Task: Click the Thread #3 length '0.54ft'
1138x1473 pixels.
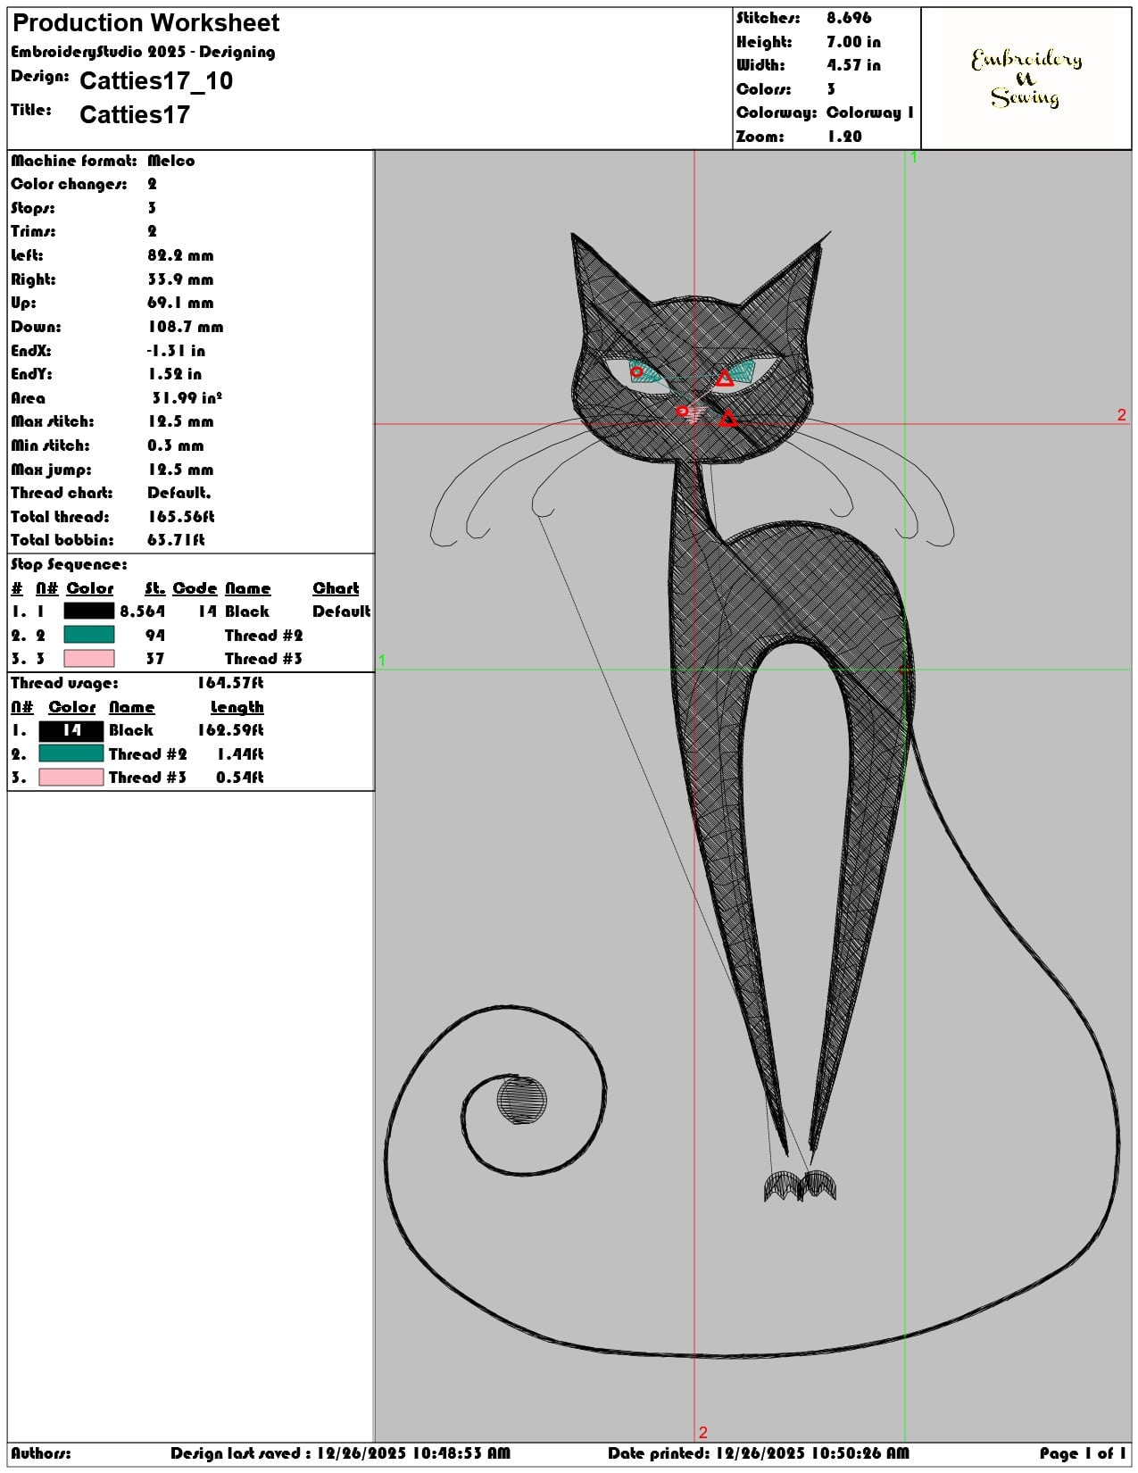Action: (240, 778)
